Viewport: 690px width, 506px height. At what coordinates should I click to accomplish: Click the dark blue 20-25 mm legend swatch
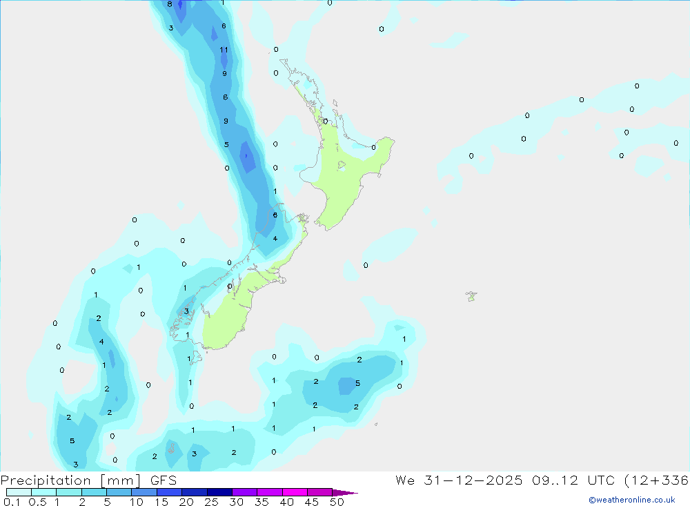195,492
